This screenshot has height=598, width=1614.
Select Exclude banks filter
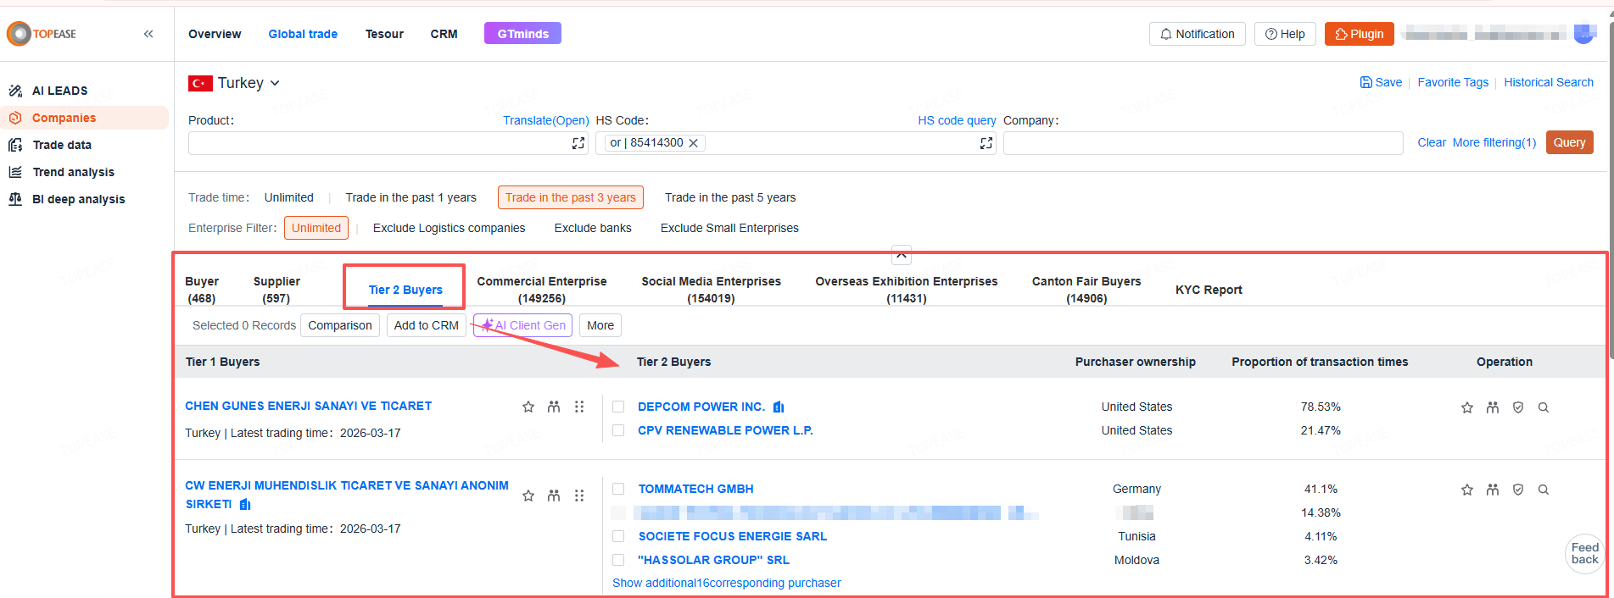[593, 228]
